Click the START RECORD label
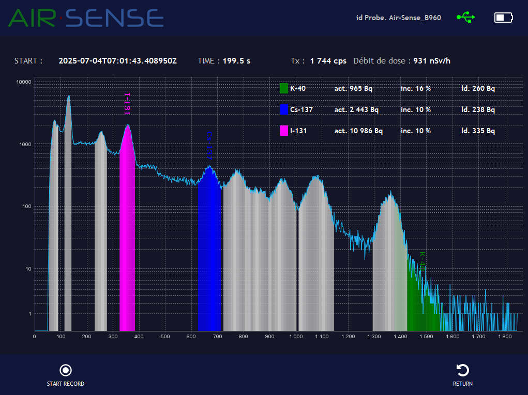This screenshot has height=395, width=528. 66,384
